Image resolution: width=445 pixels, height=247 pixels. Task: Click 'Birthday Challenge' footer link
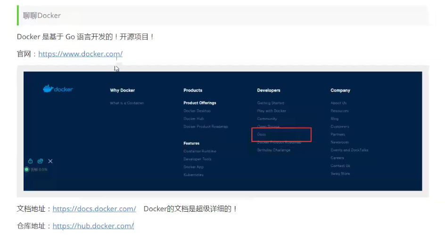point(273,150)
